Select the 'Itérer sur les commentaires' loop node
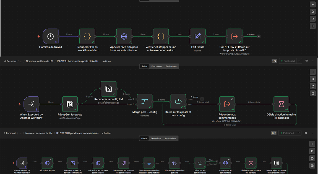Image resolution: width=318 pixels, height=174 pixels. click(x=200, y=163)
